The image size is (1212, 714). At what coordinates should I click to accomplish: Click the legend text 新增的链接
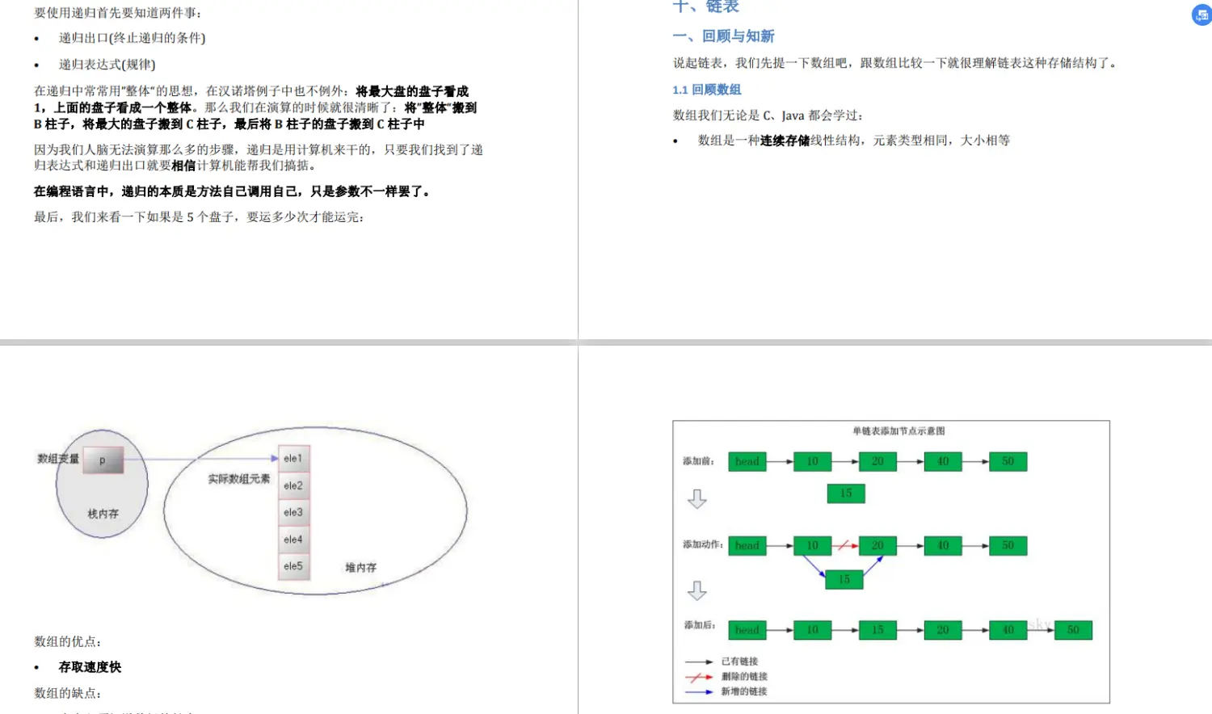(744, 691)
